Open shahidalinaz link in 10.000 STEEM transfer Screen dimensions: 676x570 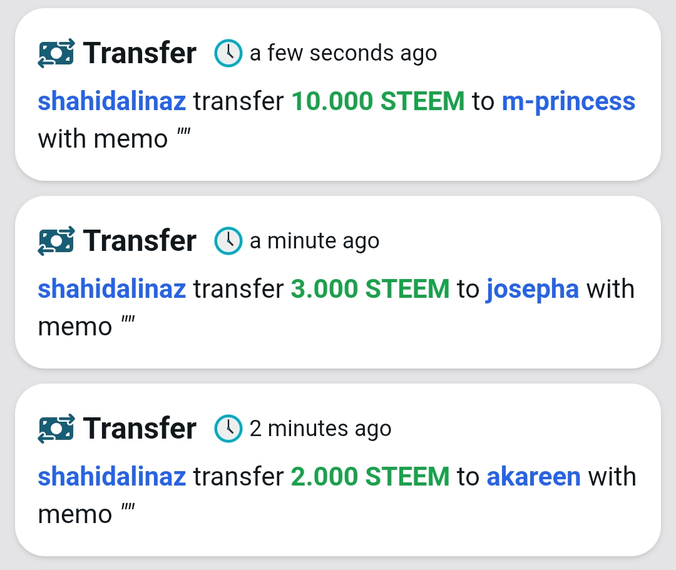(111, 101)
